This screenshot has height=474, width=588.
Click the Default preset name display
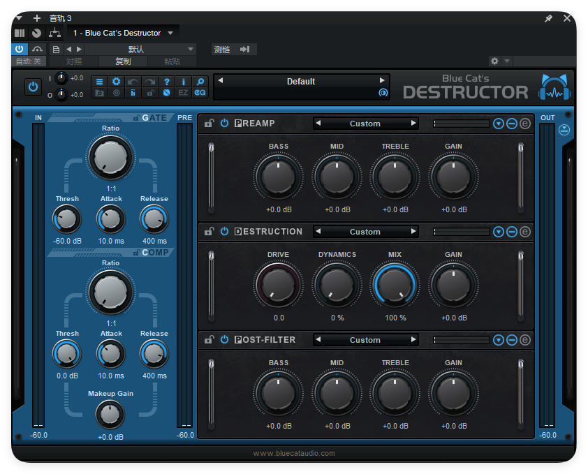click(301, 82)
